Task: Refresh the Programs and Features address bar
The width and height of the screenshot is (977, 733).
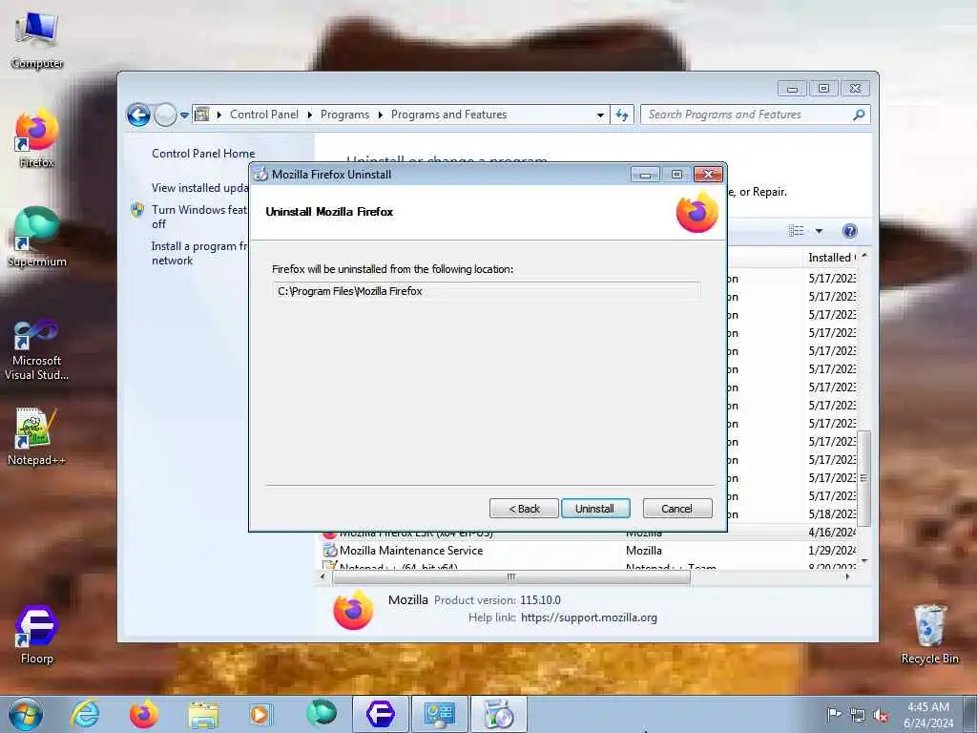Action: [622, 115]
